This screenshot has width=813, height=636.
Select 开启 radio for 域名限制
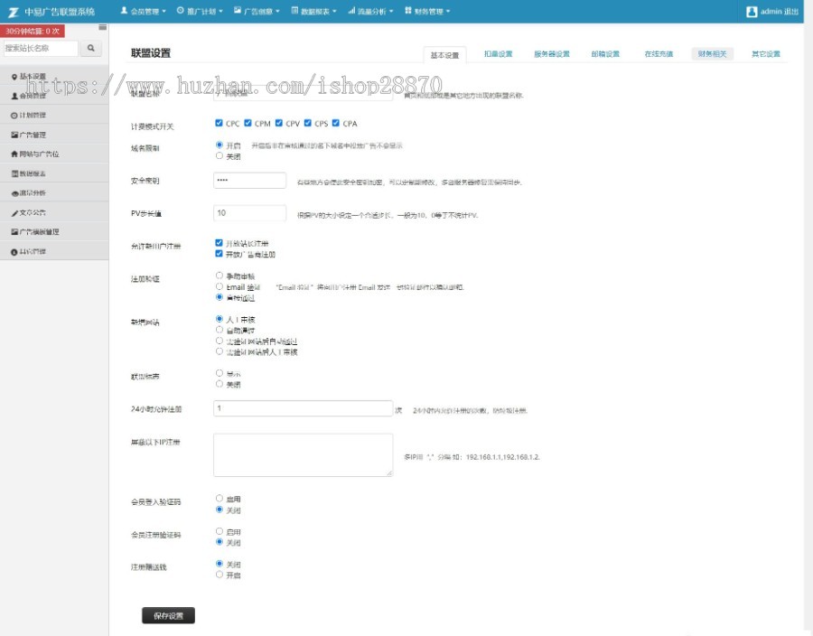pos(220,145)
